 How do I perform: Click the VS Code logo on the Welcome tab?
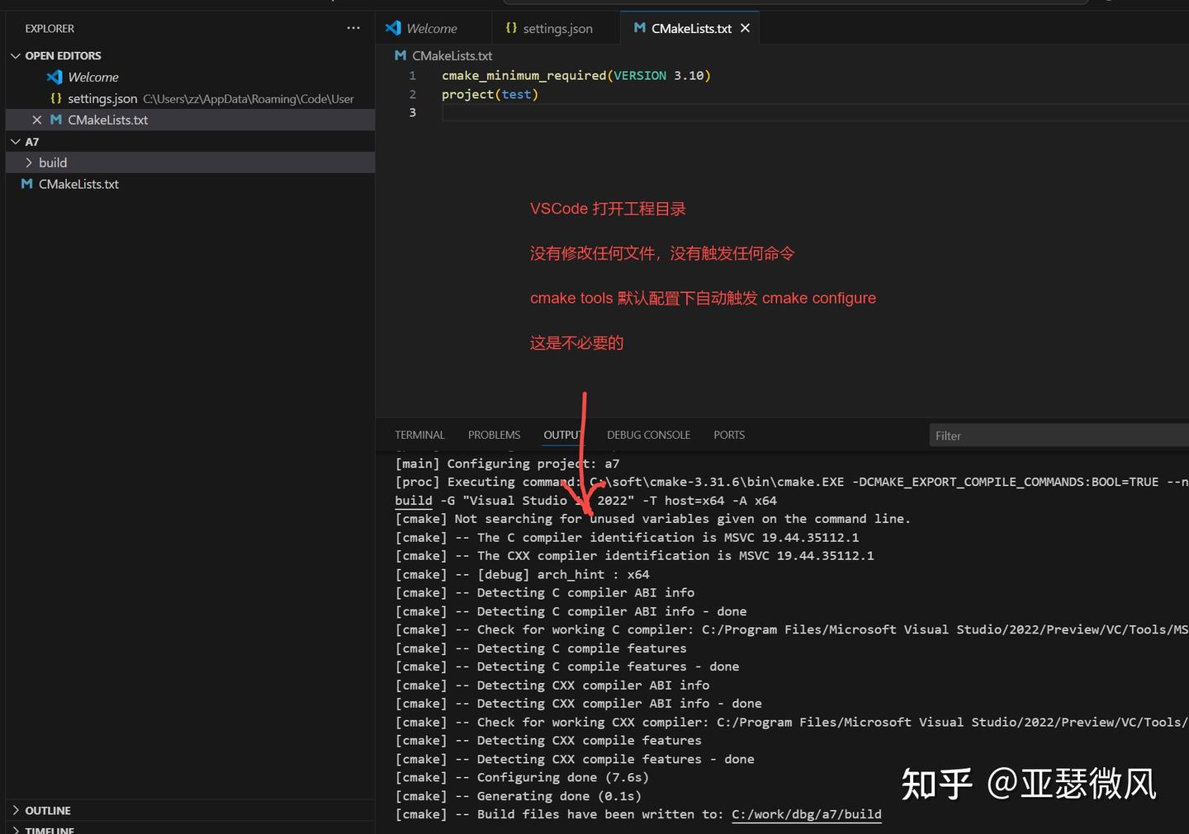tap(394, 27)
